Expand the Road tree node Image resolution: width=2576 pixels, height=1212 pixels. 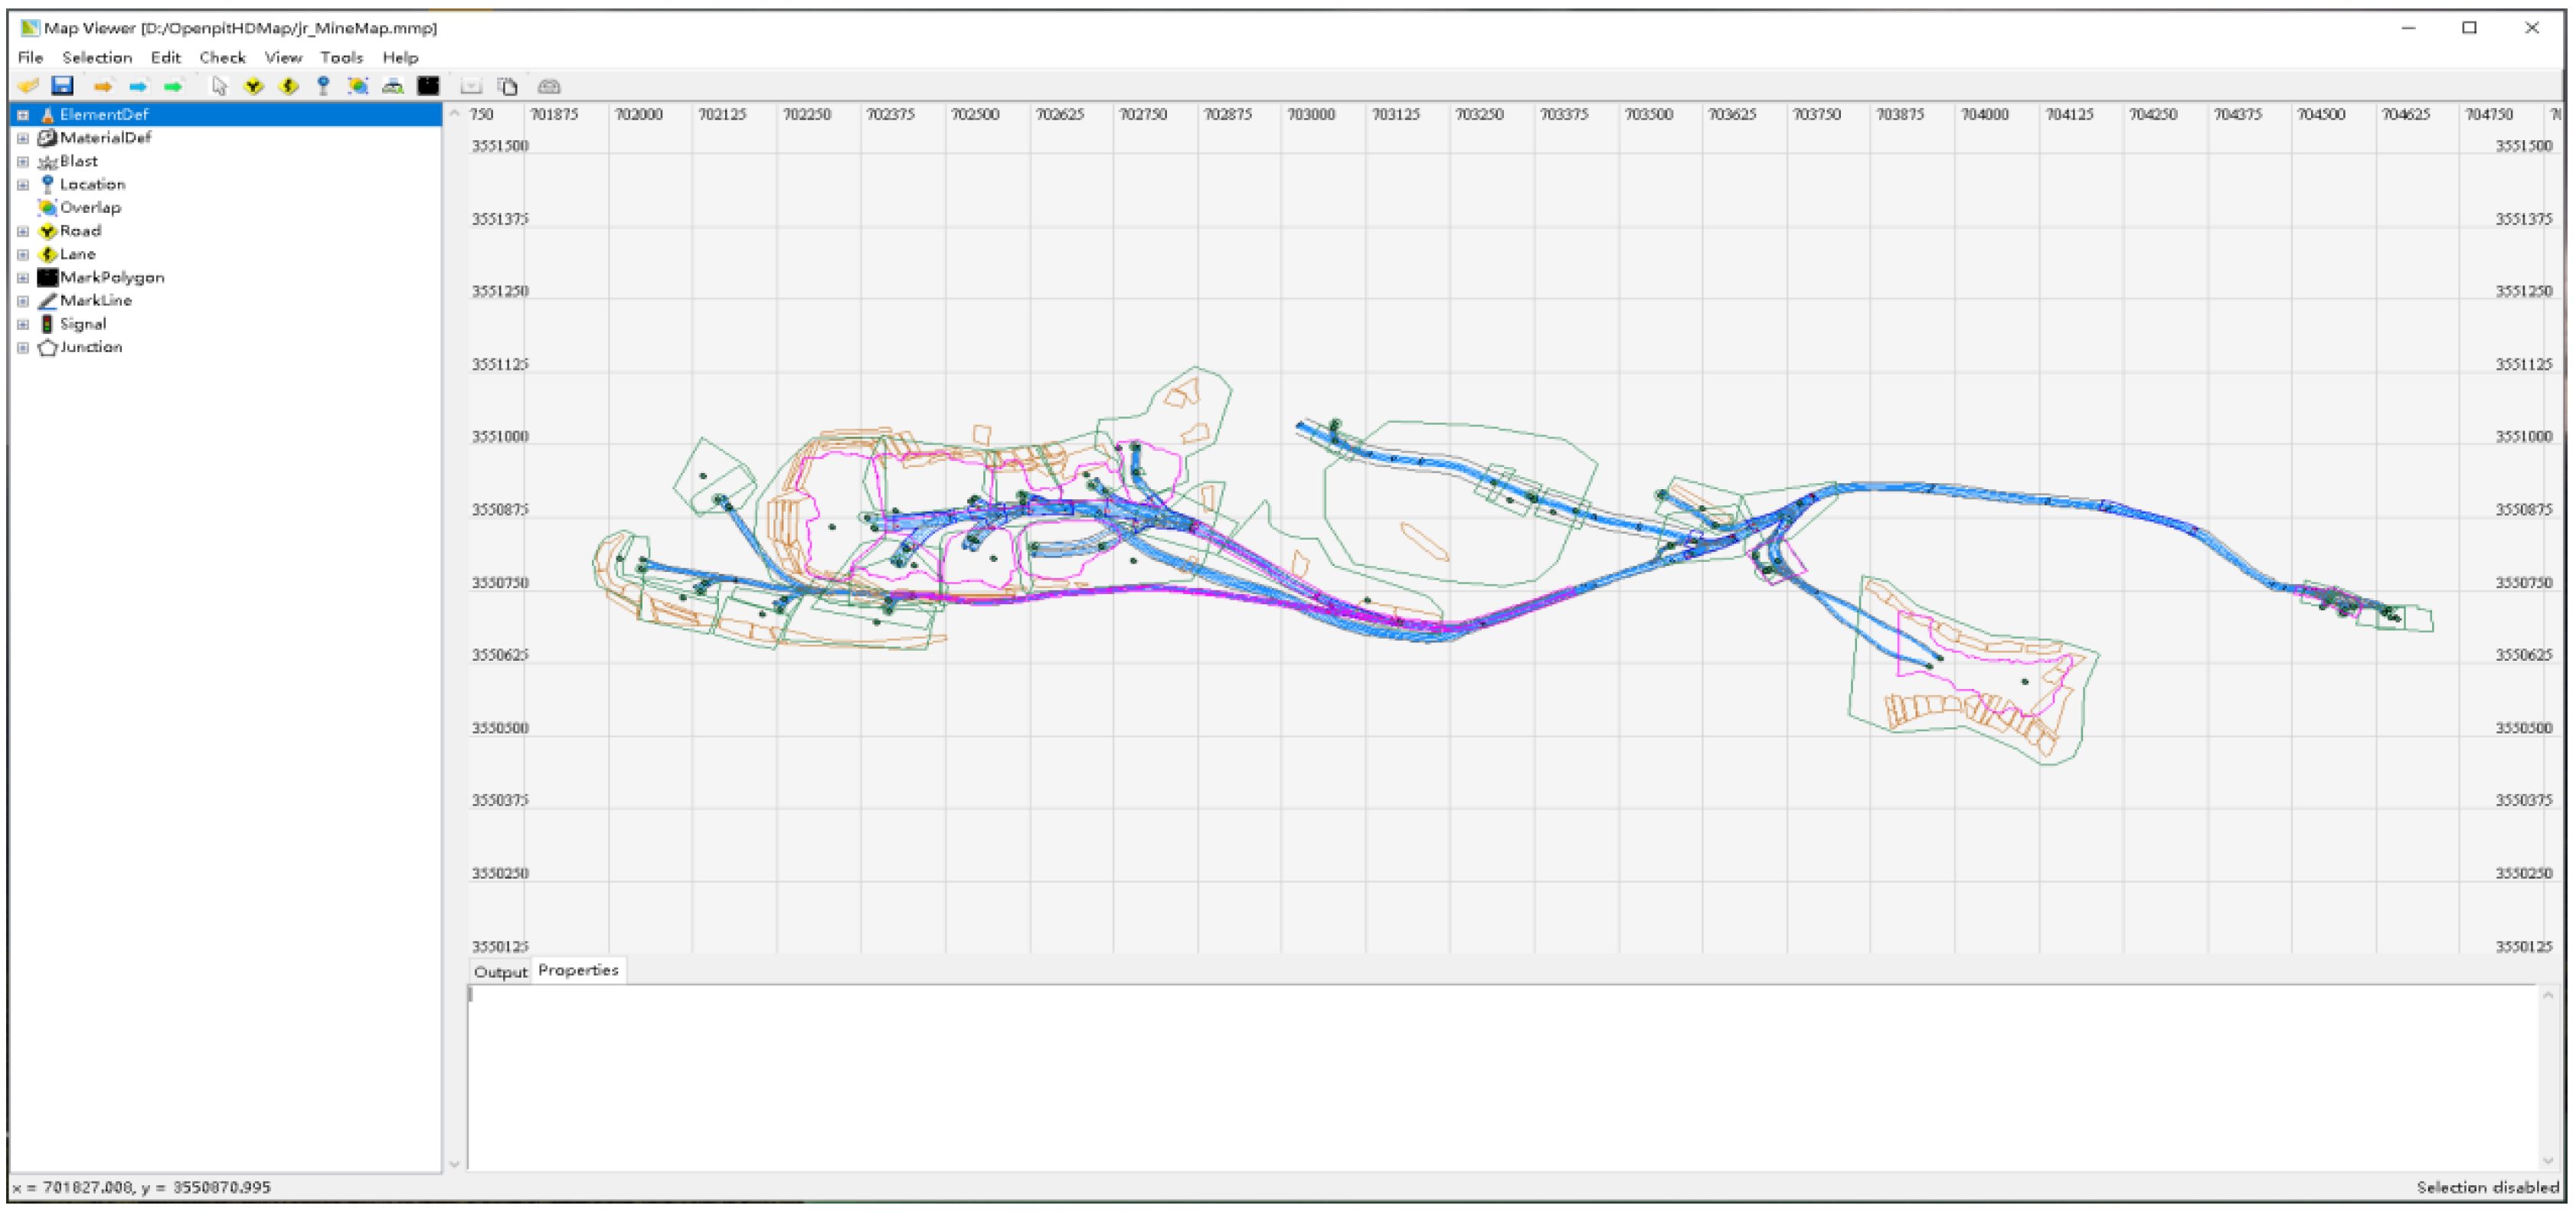[23, 231]
